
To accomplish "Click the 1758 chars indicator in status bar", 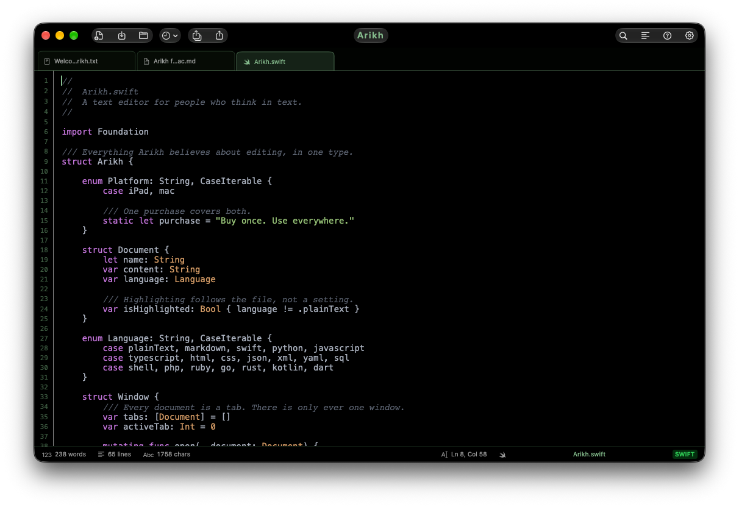I will point(174,454).
